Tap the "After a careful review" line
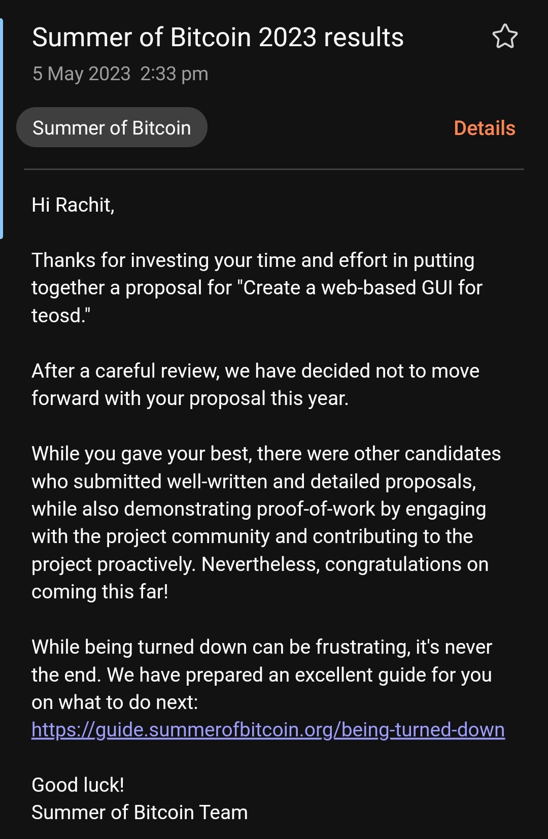548x839 pixels. (255, 371)
